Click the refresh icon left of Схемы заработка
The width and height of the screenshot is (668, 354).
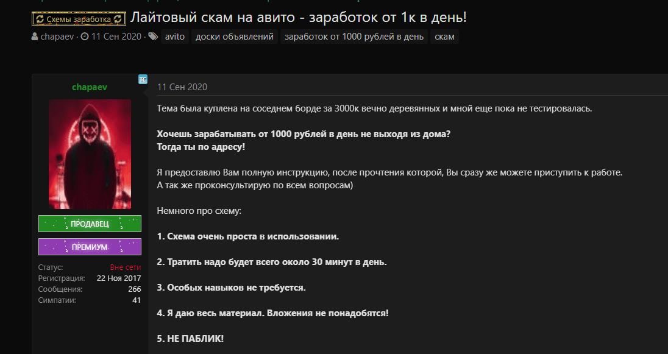coord(40,19)
